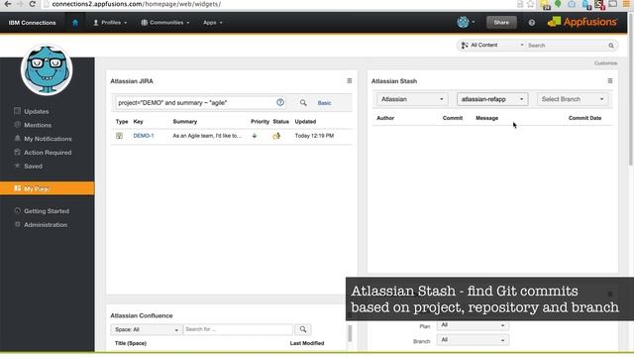Open the Profiles menu
The height and width of the screenshot is (357, 634).
[110, 23]
